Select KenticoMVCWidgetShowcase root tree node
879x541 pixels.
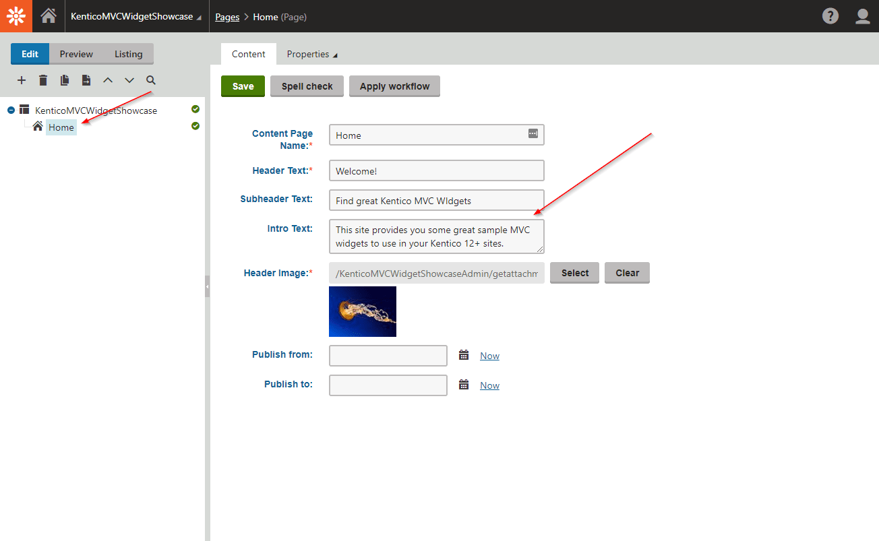[x=96, y=110]
